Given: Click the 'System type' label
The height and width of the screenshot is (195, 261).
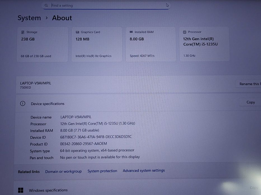Looking at the screenshot, I should 40,151.
